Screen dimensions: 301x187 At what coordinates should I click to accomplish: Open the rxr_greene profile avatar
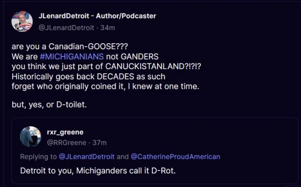pyautogui.click(x=31, y=137)
